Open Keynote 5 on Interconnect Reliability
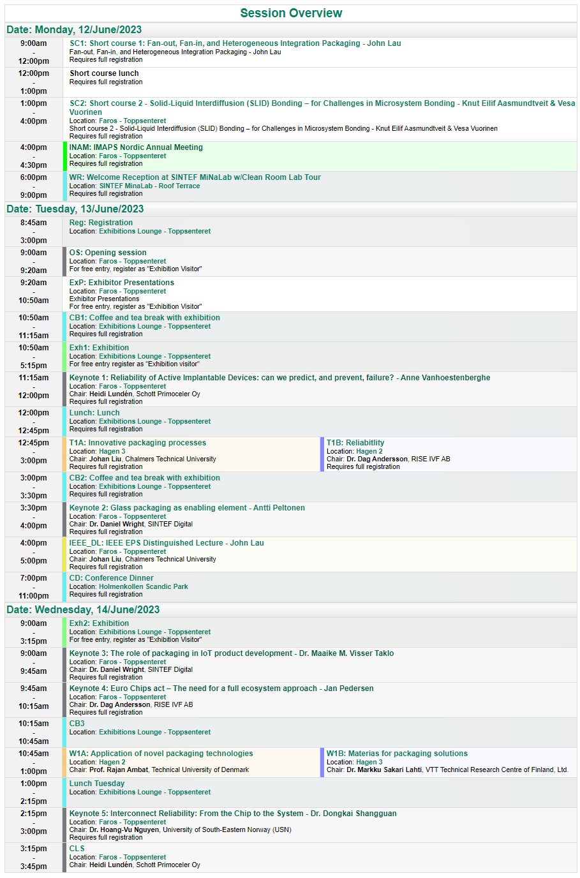The width and height of the screenshot is (580, 878). click(233, 814)
